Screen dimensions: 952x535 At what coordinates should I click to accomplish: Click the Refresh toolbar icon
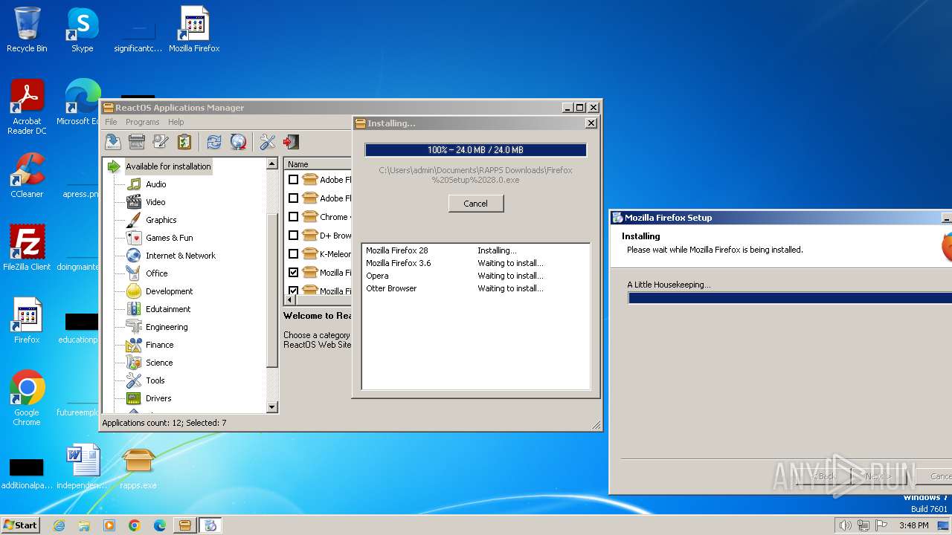click(x=214, y=142)
